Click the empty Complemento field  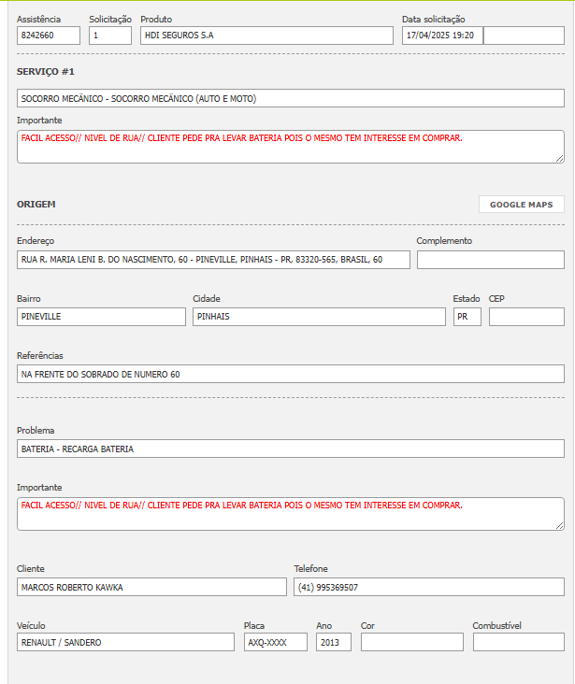(x=490, y=260)
